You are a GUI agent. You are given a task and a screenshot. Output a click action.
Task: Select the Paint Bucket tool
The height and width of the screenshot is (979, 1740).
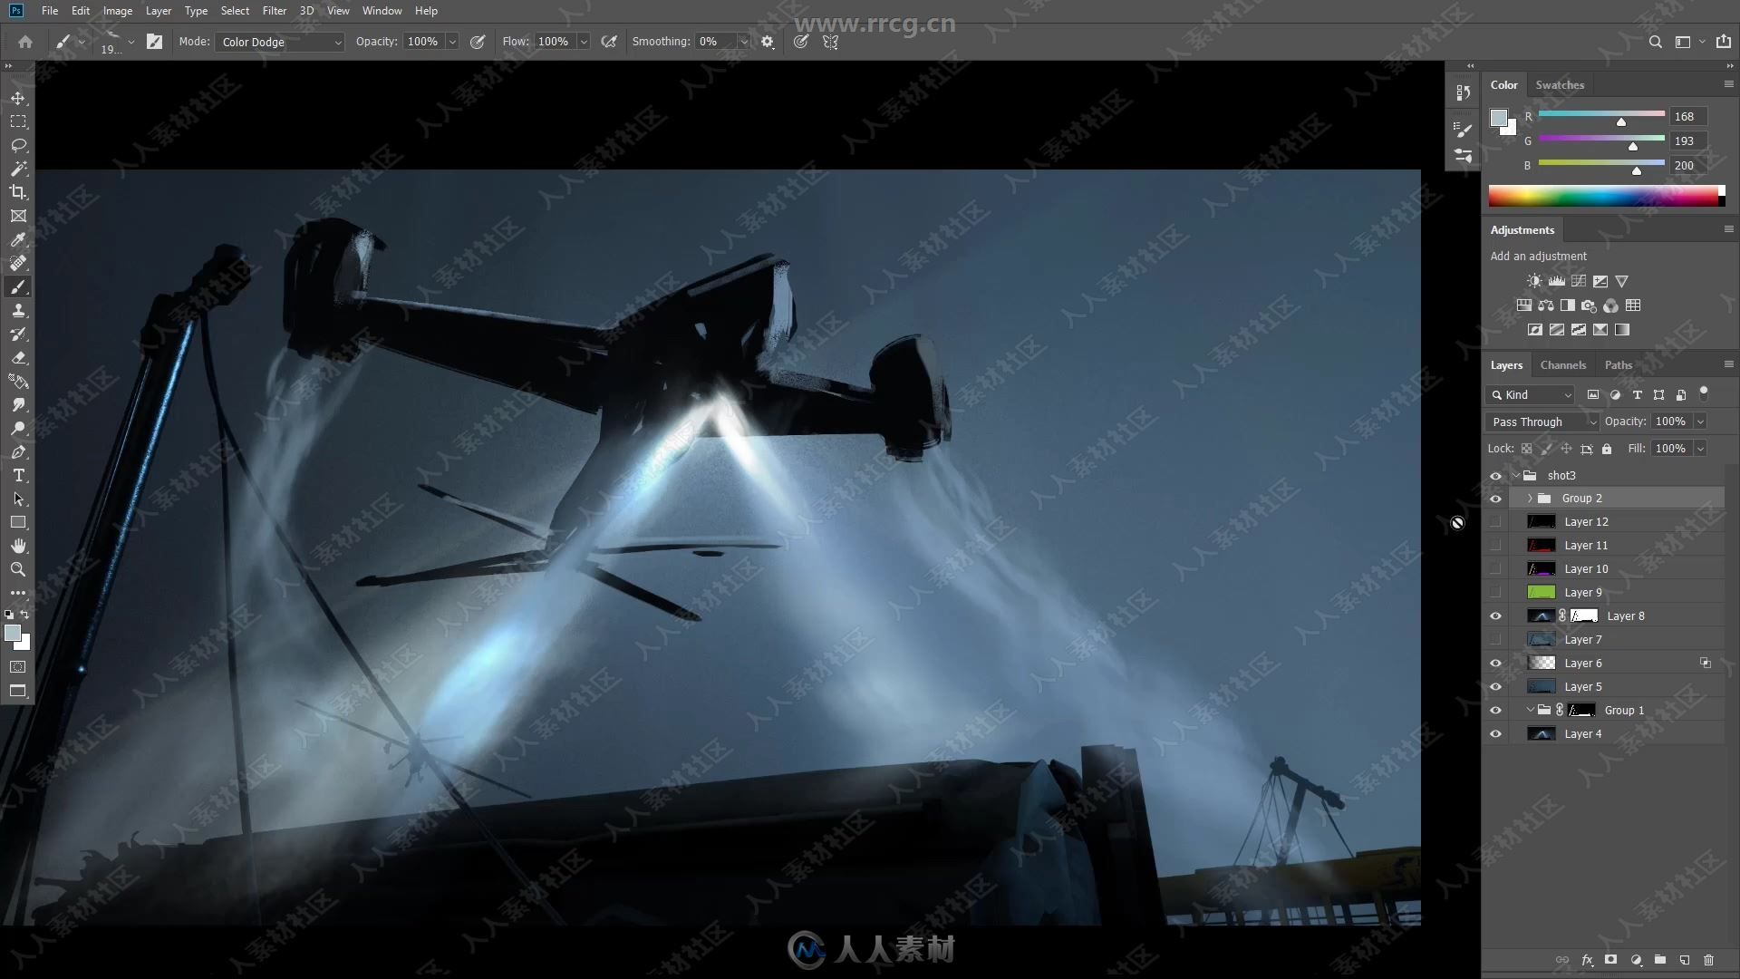click(18, 381)
